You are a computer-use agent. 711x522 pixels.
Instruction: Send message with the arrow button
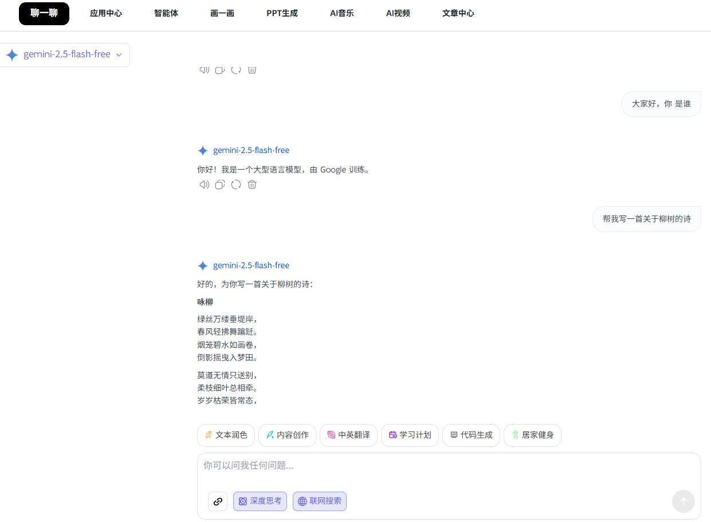(x=683, y=501)
